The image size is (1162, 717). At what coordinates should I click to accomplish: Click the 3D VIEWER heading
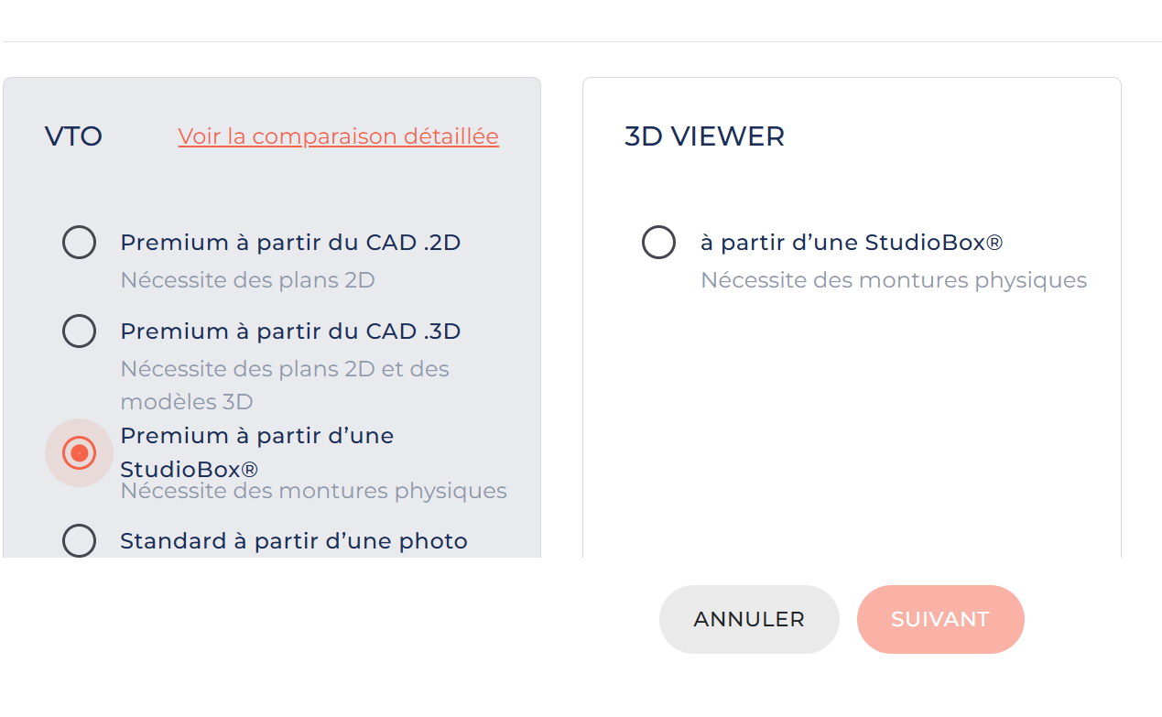pos(704,136)
